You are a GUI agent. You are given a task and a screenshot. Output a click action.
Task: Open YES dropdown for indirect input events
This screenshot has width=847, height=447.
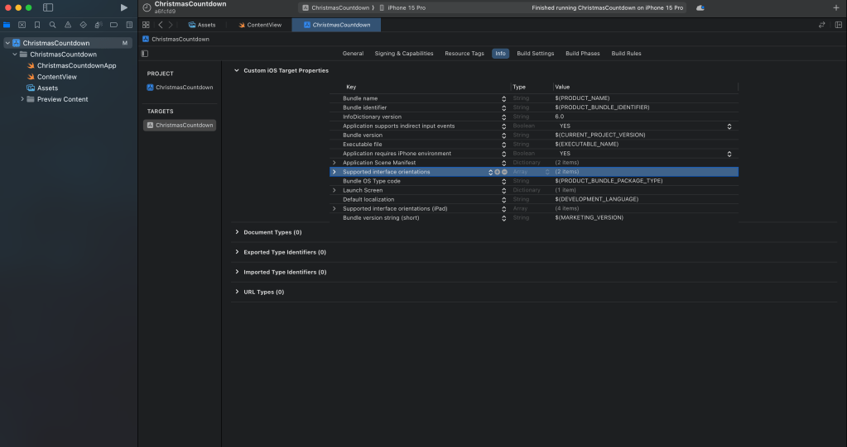tap(729, 126)
